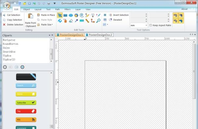This screenshot has width=198, height=129.
Task: Select the Connector tool
Action: 93,21
